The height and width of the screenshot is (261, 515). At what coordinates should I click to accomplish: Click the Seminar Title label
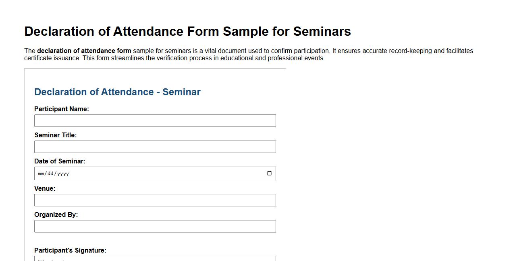pos(56,135)
